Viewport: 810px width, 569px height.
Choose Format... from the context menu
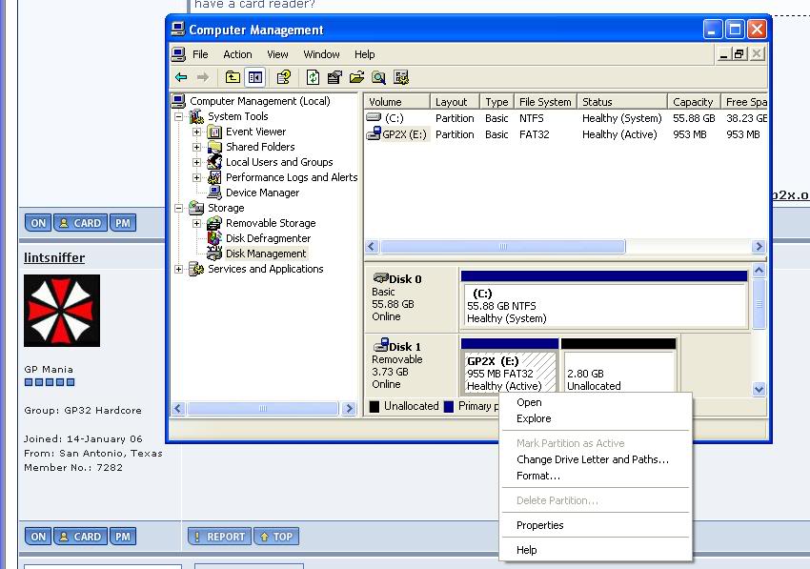(x=537, y=476)
